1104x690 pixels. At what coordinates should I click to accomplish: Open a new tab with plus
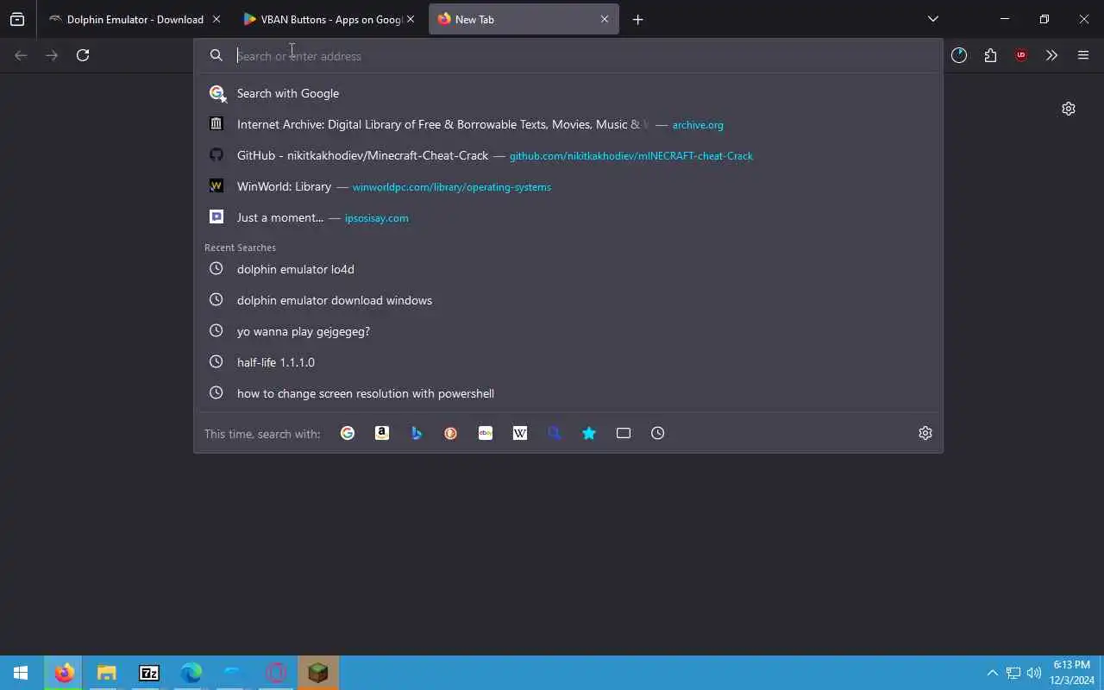click(637, 19)
